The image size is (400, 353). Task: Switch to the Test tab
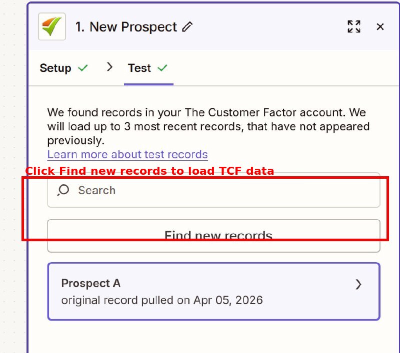pyautogui.click(x=139, y=67)
